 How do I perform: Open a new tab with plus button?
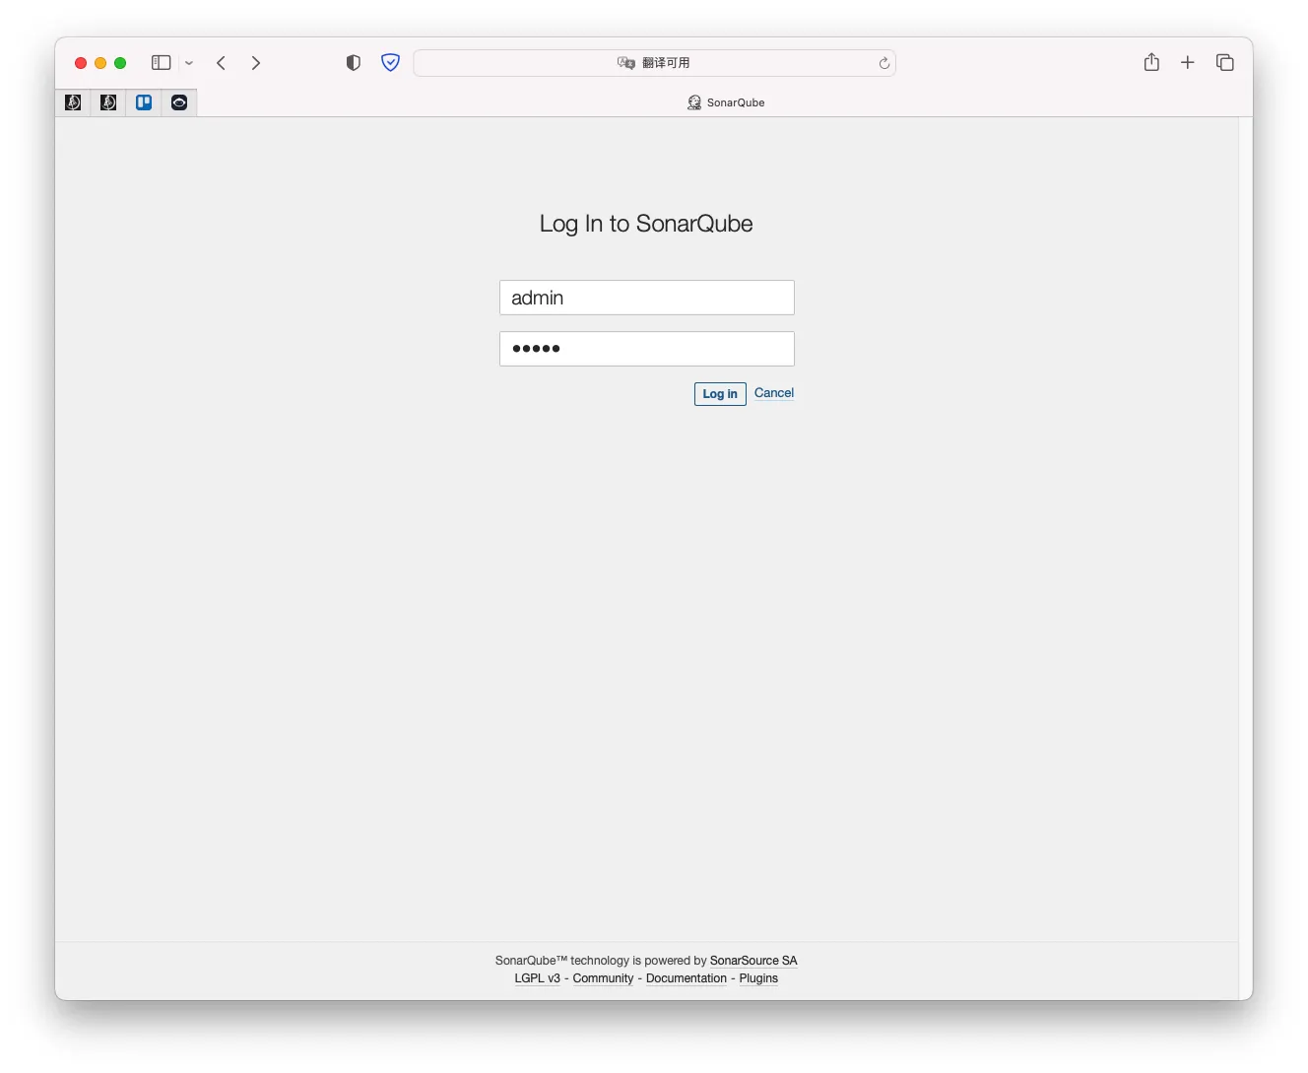click(x=1188, y=63)
